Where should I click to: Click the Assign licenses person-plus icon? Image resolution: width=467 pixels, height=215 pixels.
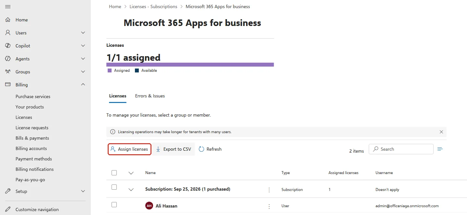tap(113, 149)
